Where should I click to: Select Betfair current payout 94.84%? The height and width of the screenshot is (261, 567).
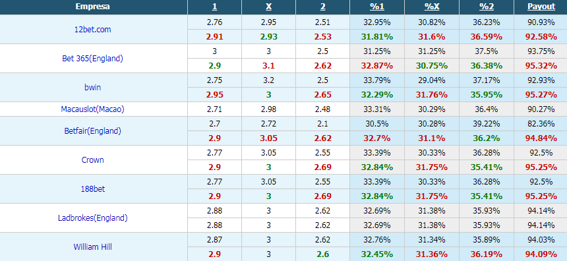(541, 138)
